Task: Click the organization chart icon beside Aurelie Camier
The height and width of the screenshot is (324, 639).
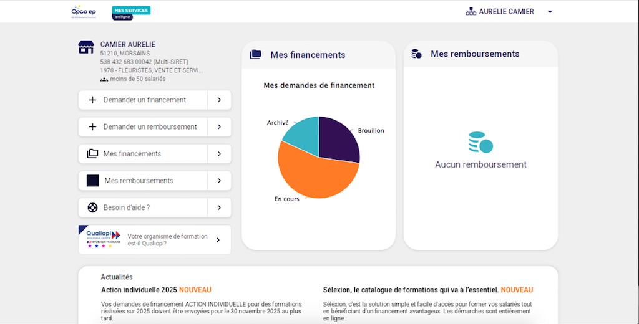Action: coord(471,12)
